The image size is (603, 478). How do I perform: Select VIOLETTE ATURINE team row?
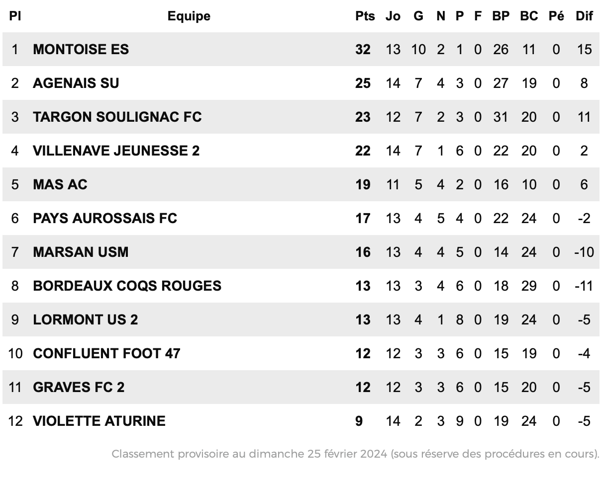coord(301,421)
